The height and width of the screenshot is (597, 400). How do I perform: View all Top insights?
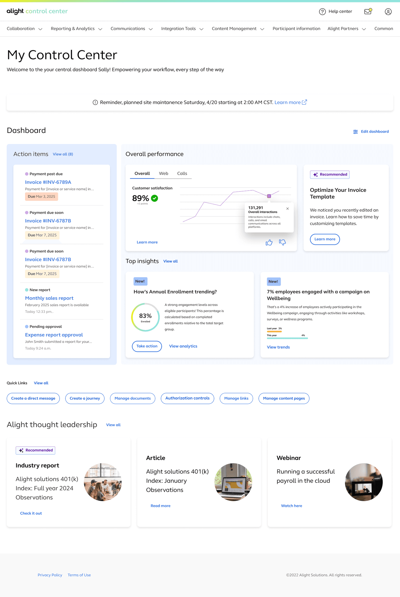[x=171, y=261]
